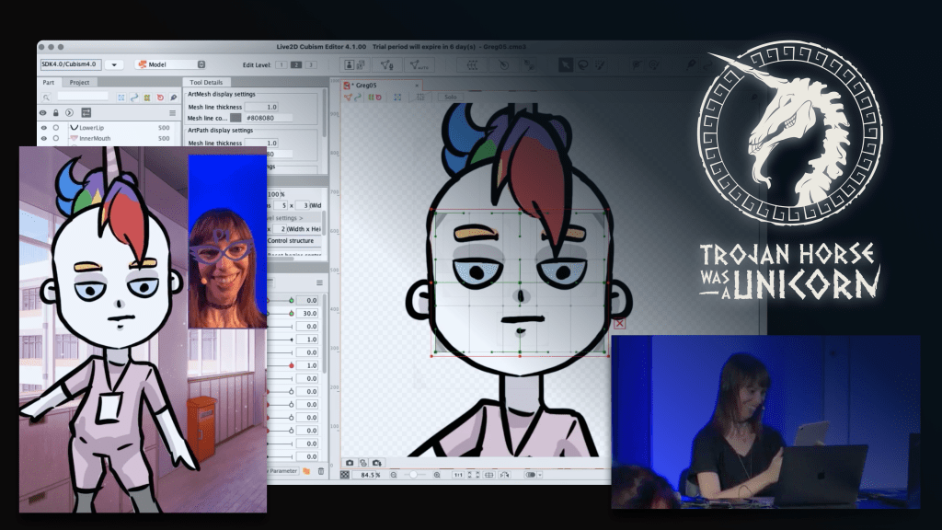The height and width of the screenshot is (530, 942).
Task: Click the zoom out magnifier icon
Action: coord(394,475)
